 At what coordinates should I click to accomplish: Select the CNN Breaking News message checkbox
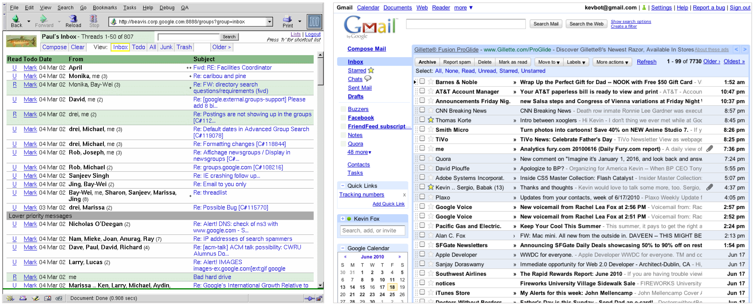(422, 110)
